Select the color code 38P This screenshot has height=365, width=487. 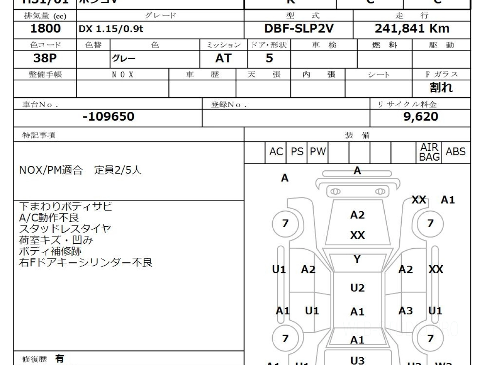45,59
